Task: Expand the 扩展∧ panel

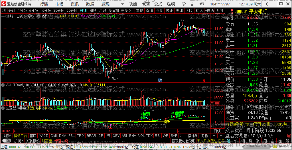Action: point(19,141)
